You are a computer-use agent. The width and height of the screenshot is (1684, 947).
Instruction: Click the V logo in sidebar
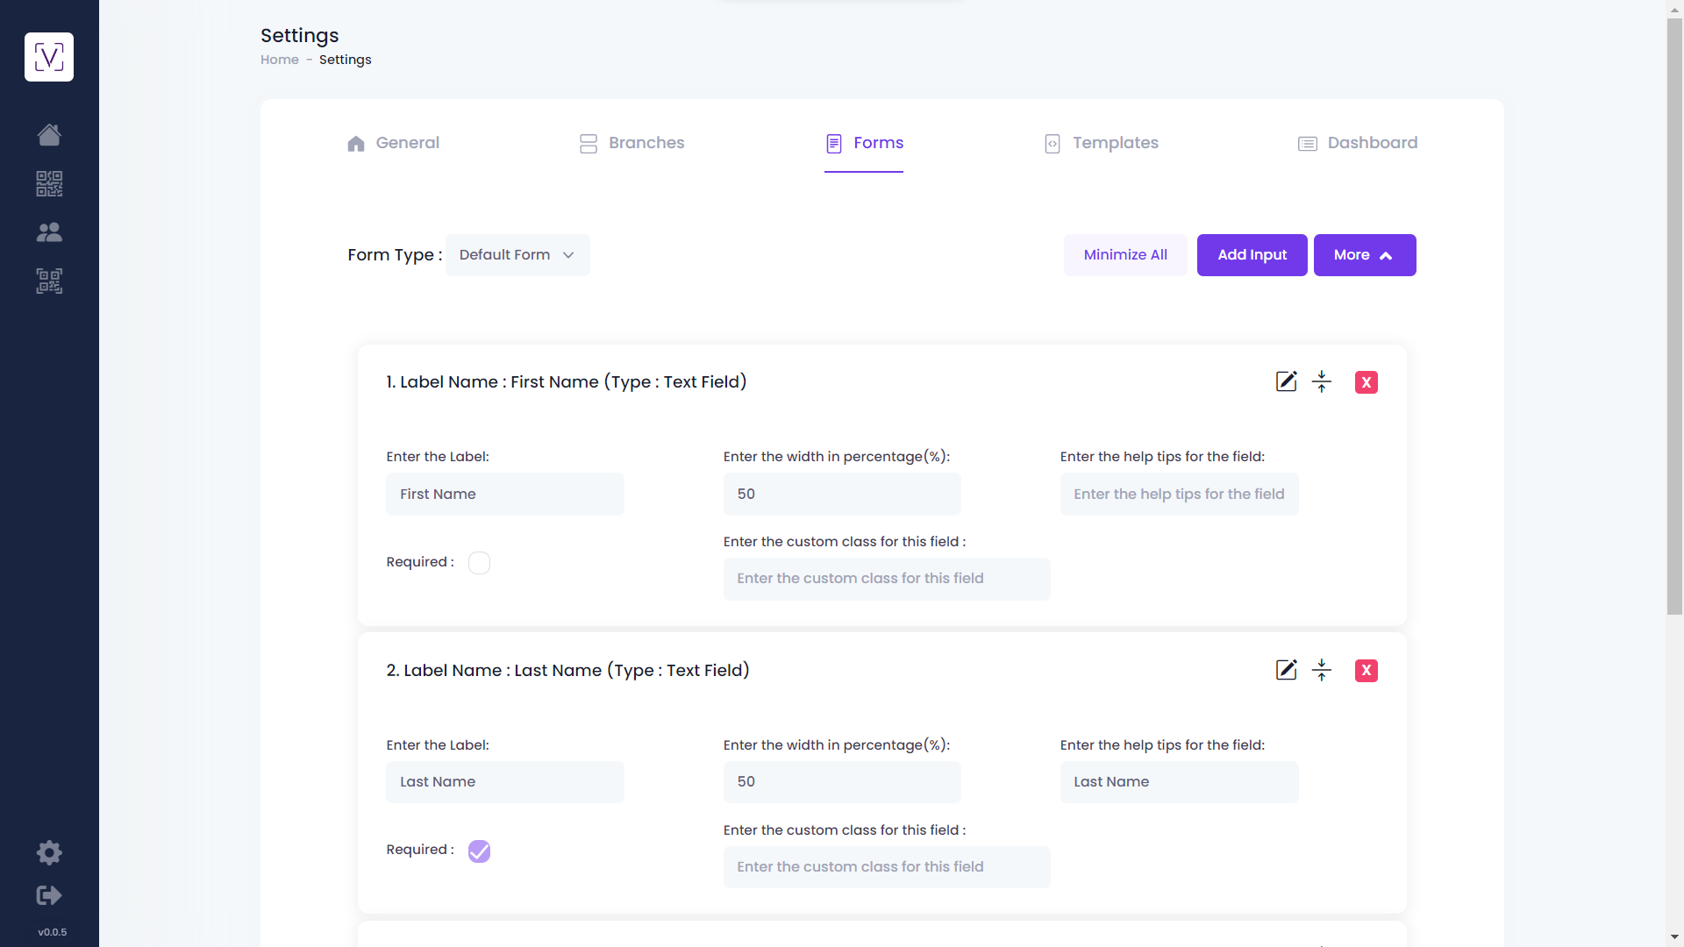(x=49, y=57)
